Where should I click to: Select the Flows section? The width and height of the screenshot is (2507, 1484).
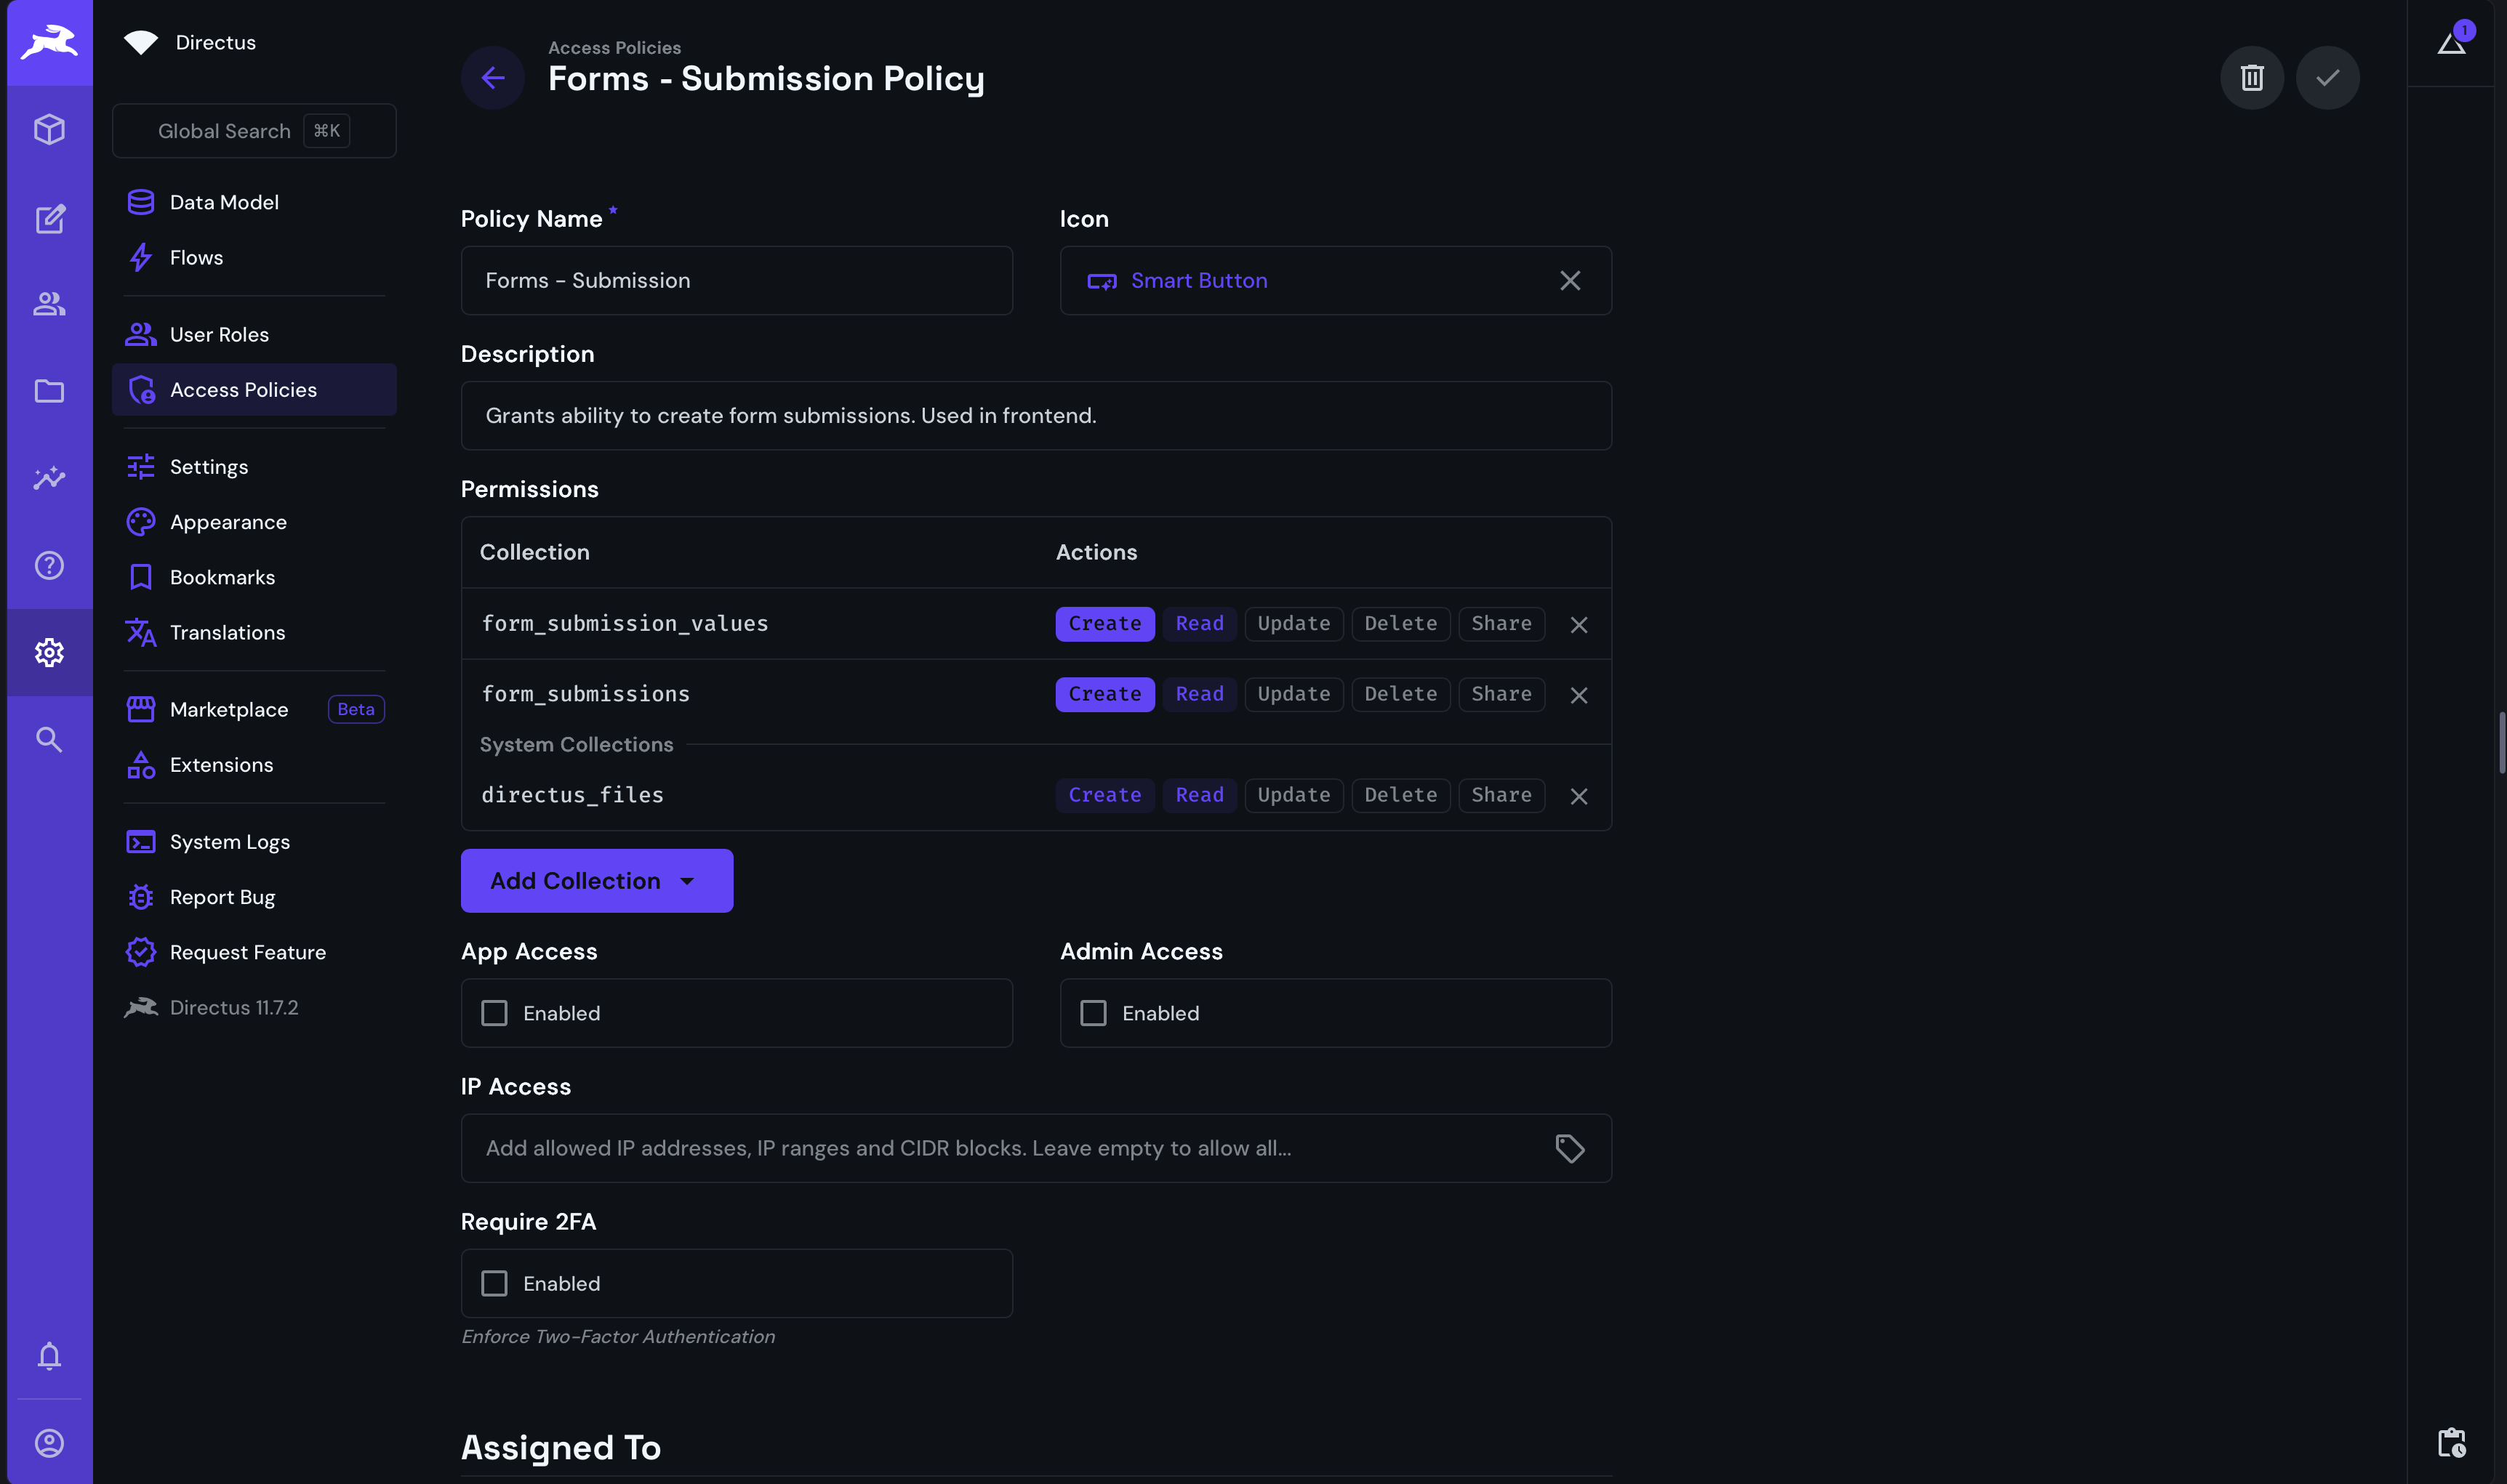click(196, 257)
